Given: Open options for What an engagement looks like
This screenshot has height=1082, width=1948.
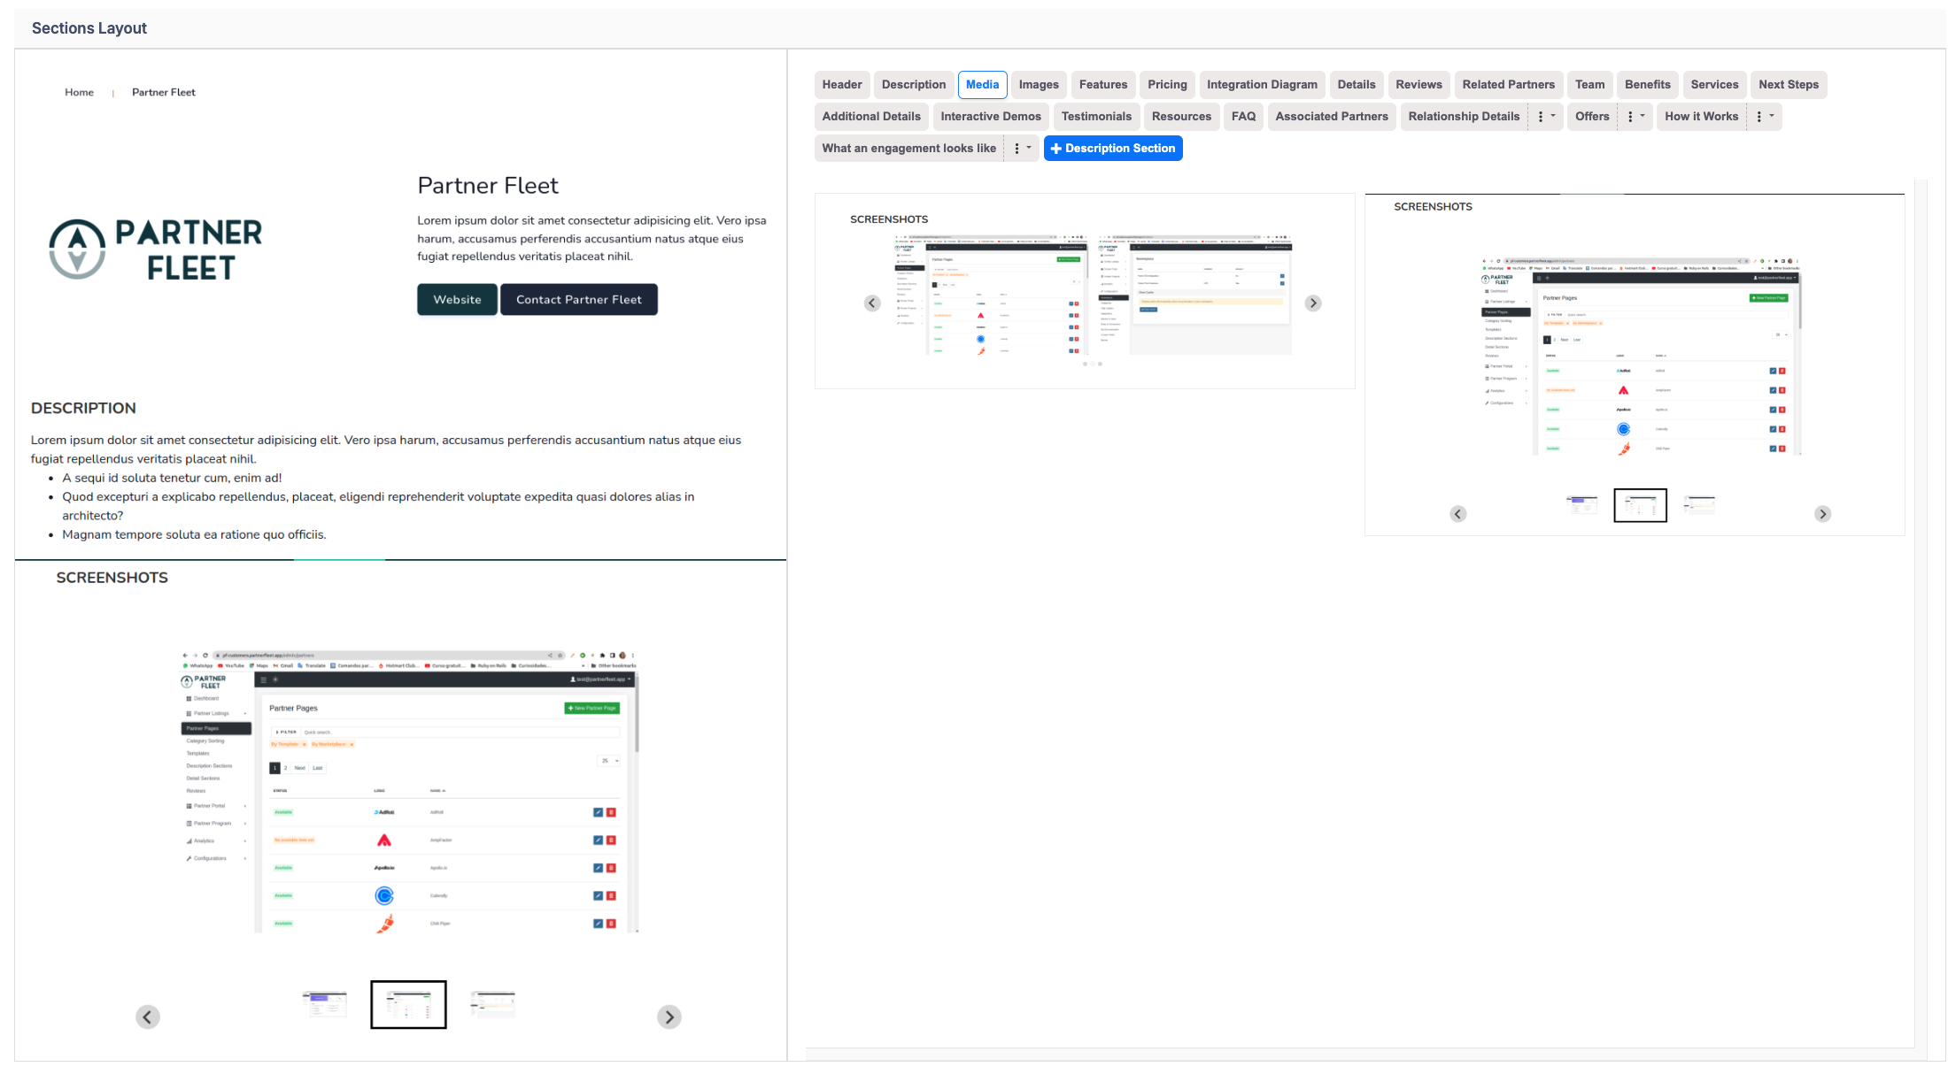Looking at the screenshot, I should coord(1022,149).
